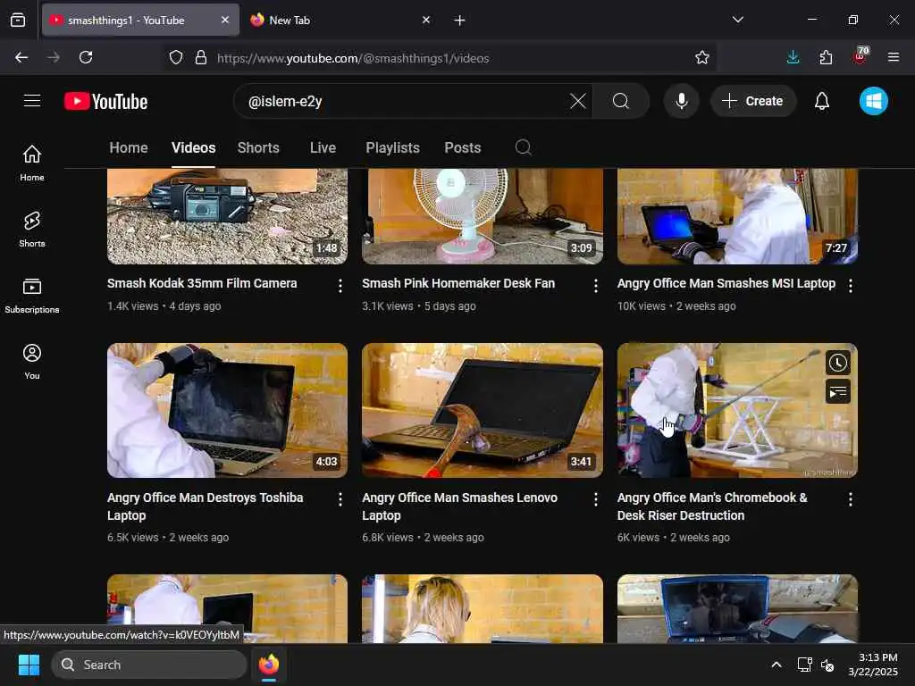
Task: Show hidden system tray icons
Action: pos(776,665)
